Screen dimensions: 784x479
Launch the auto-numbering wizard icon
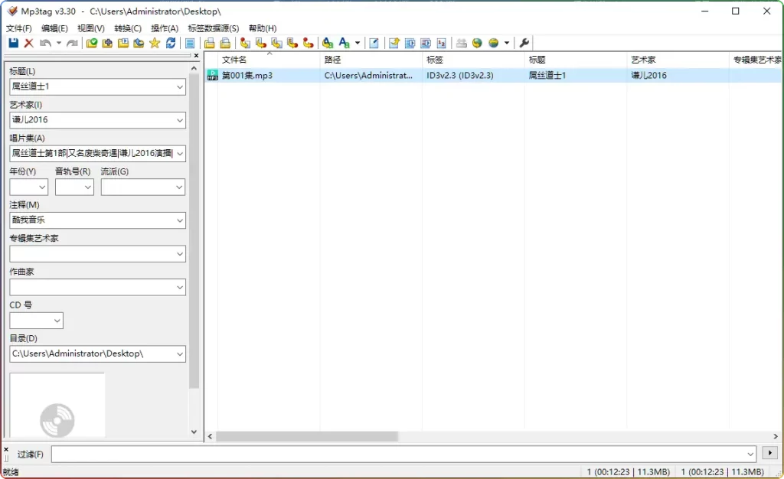point(442,43)
